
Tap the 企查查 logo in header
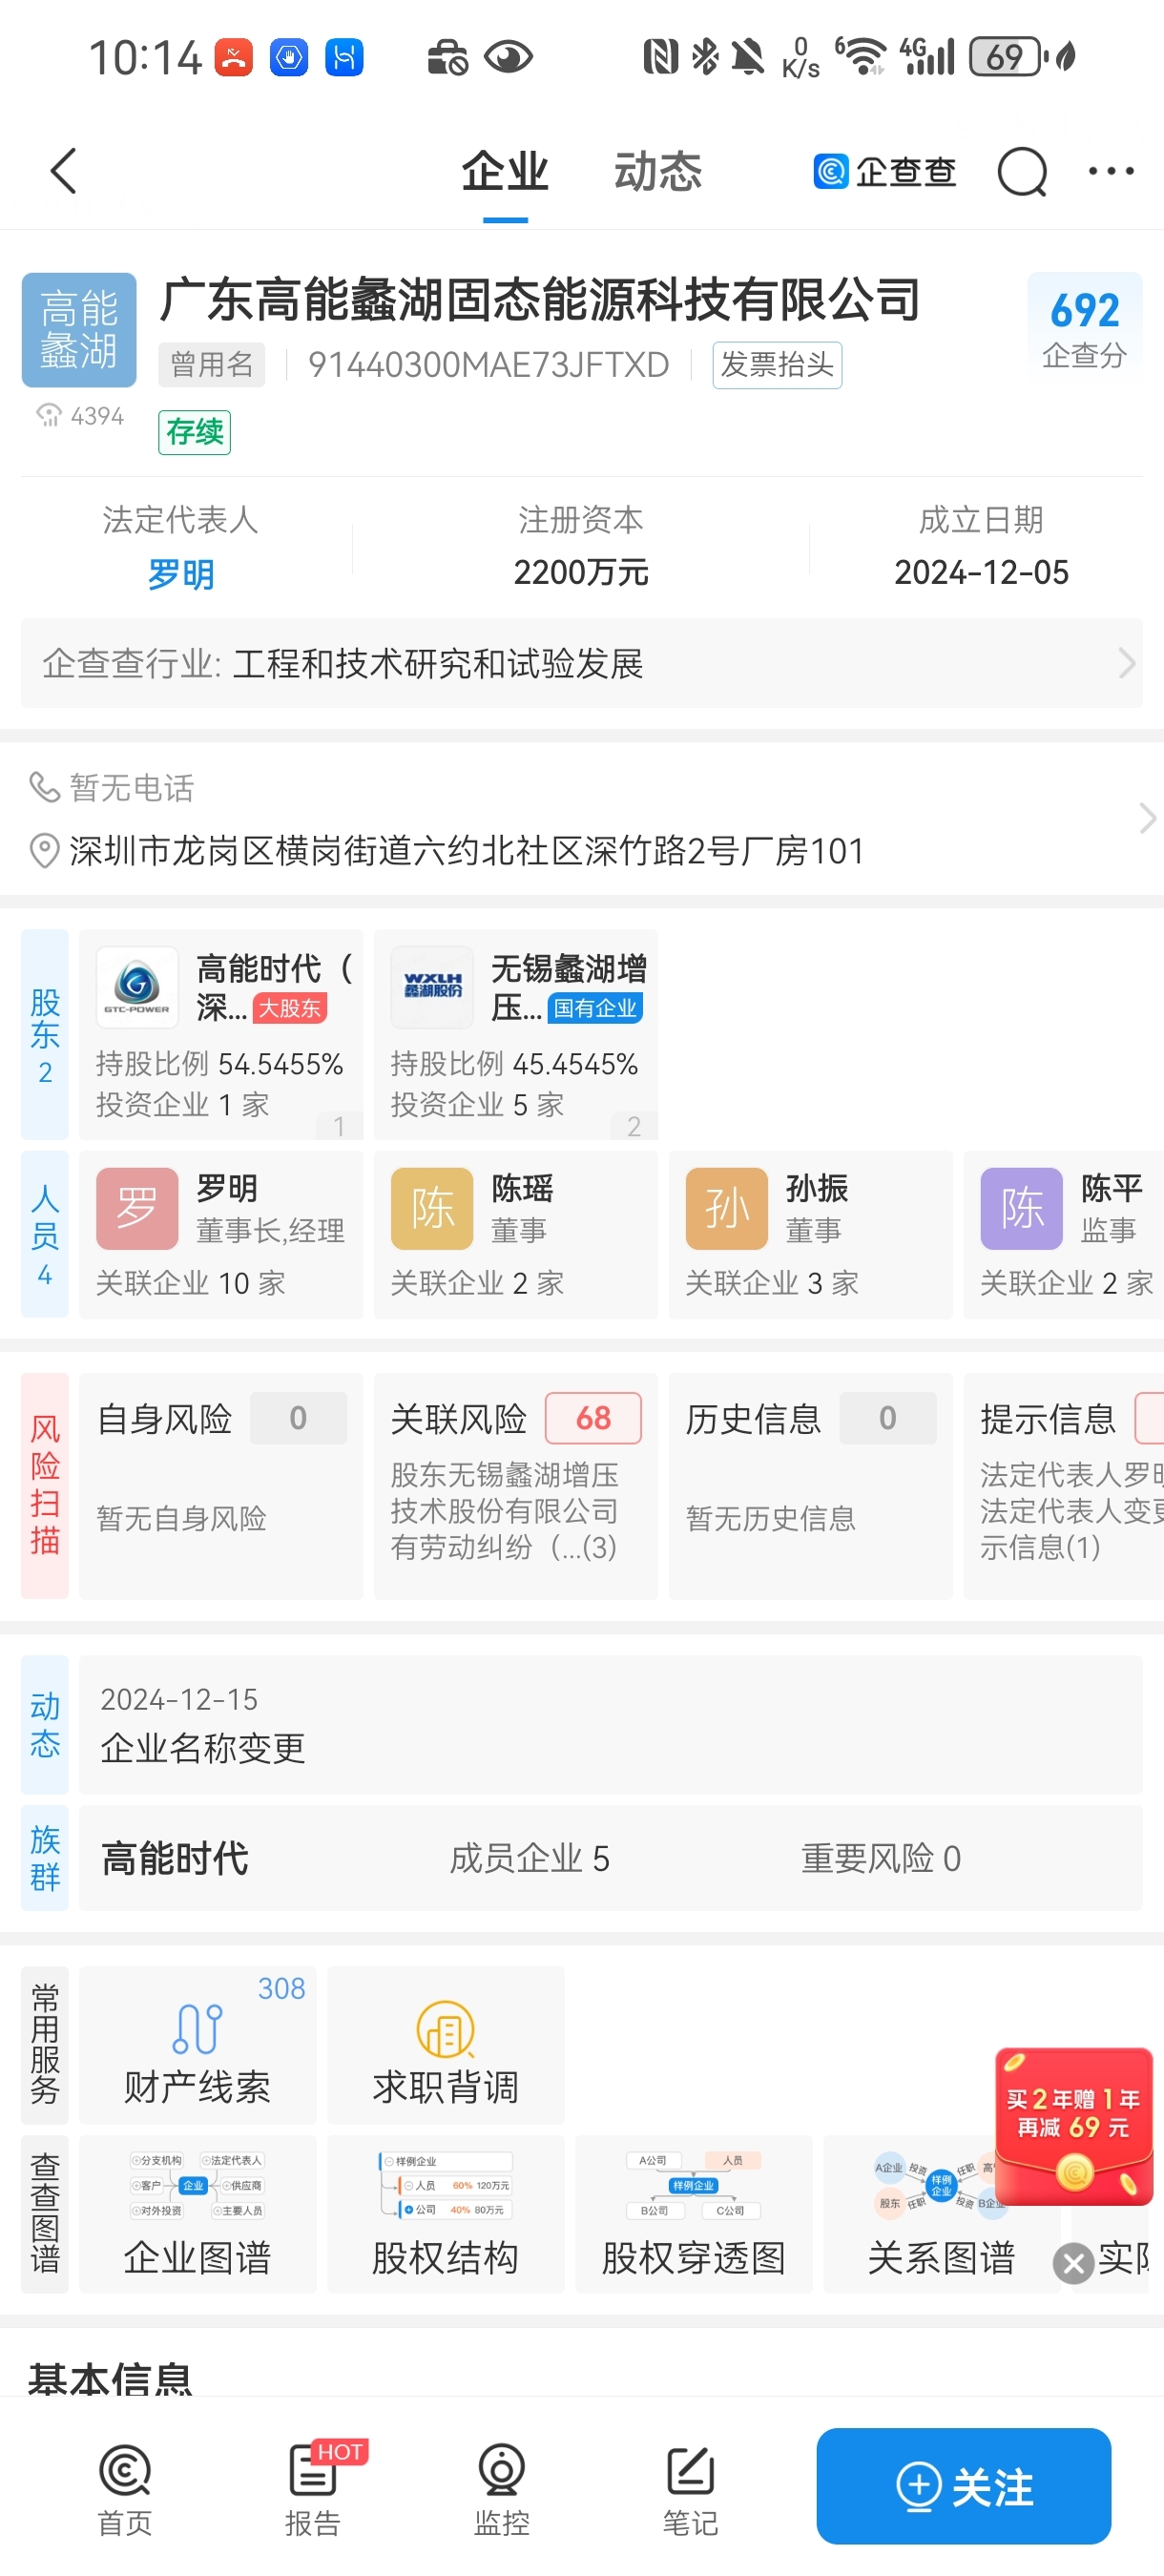[x=884, y=172]
